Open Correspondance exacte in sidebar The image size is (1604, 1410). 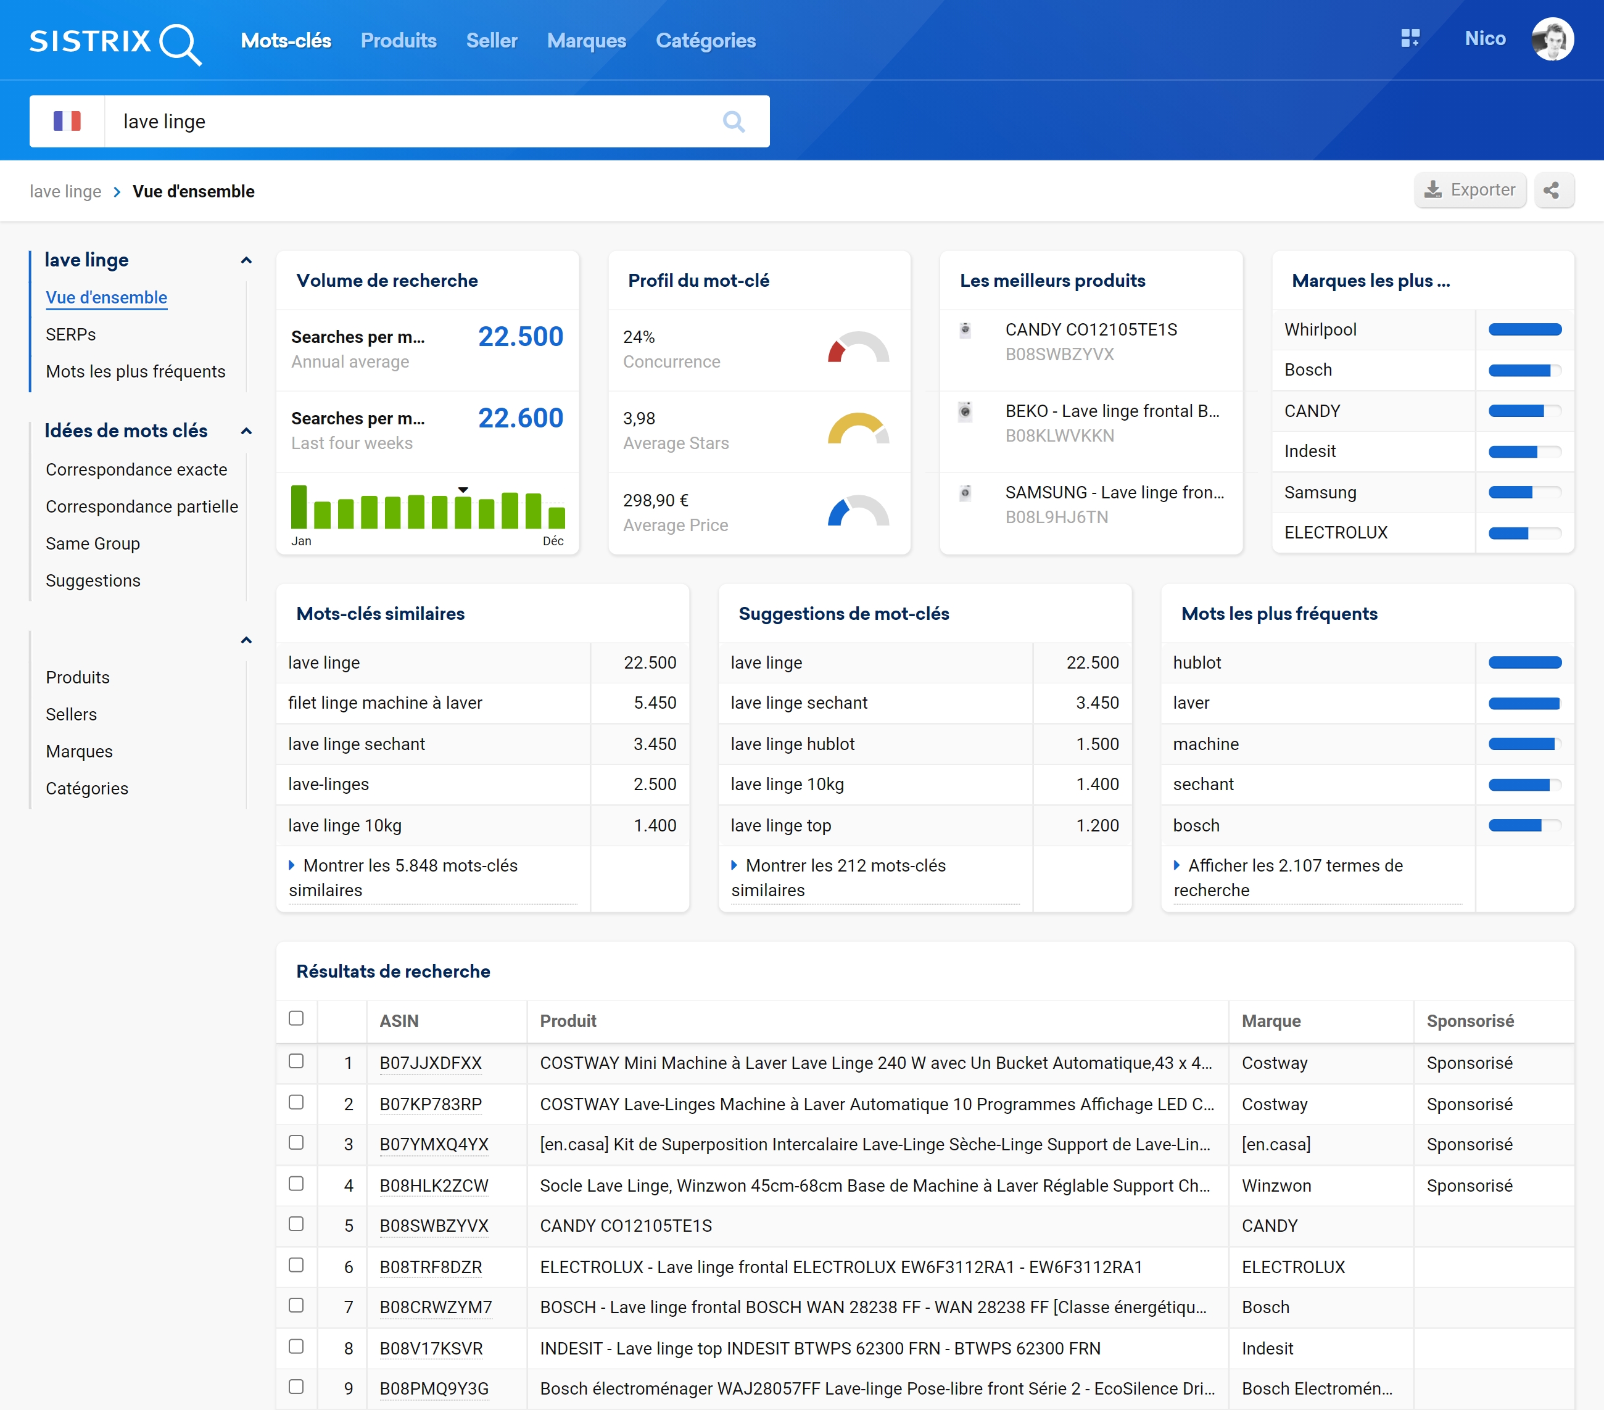[136, 470]
